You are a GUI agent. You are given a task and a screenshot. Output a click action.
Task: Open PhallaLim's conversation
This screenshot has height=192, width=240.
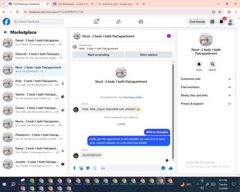[x=34, y=137]
